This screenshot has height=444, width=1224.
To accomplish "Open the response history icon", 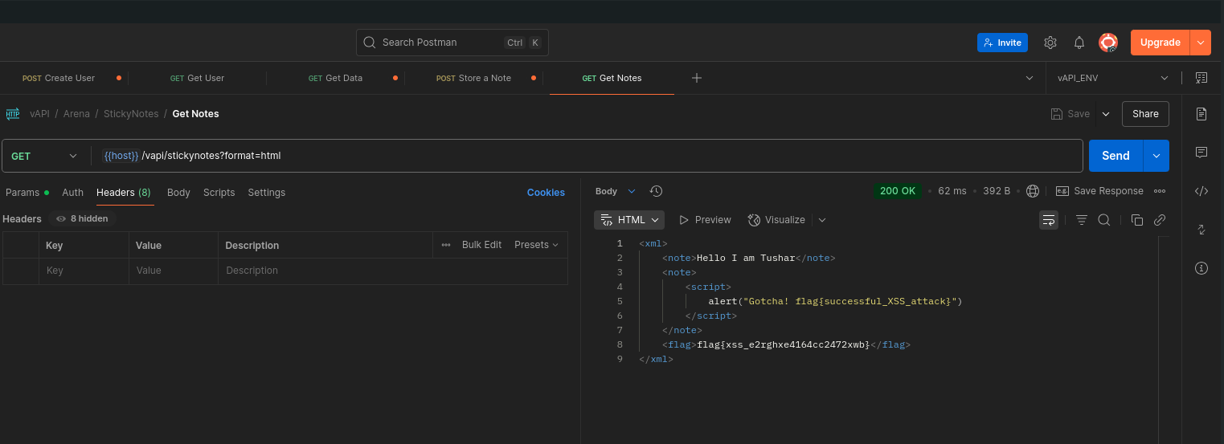I will click(x=656, y=191).
